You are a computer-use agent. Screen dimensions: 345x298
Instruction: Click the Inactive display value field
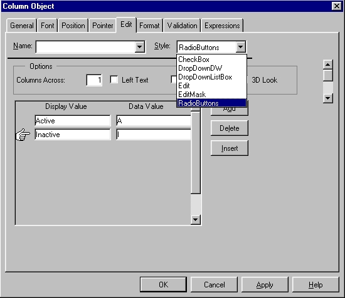pos(73,135)
